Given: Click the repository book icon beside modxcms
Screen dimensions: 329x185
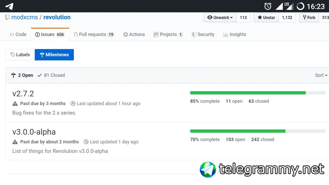Looking at the screenshot, I should (7, 17).
